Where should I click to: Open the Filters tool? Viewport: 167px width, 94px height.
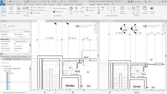point(23,10)
